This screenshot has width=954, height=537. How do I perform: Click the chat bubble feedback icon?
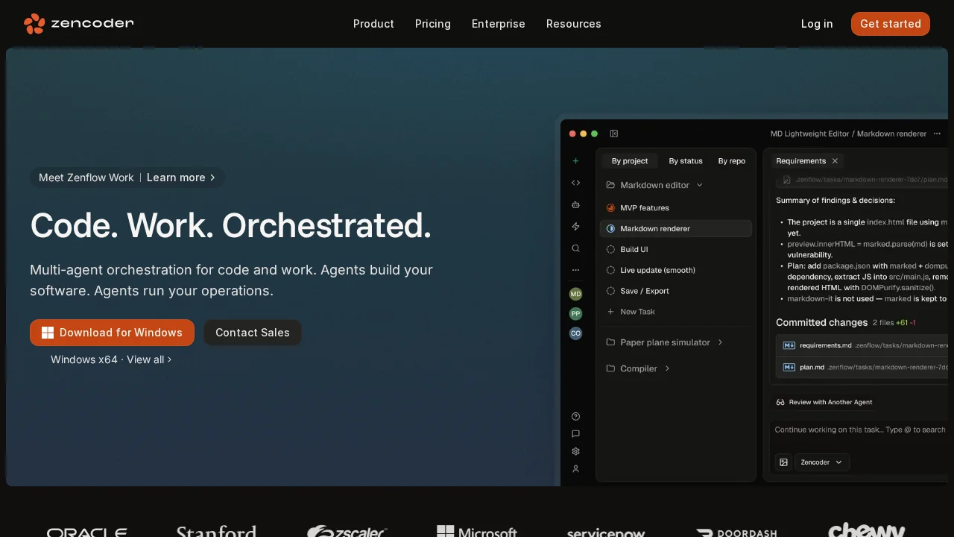(x=575, y=433)
